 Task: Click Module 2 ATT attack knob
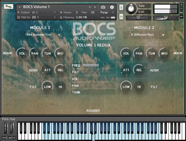coord(126,70)
